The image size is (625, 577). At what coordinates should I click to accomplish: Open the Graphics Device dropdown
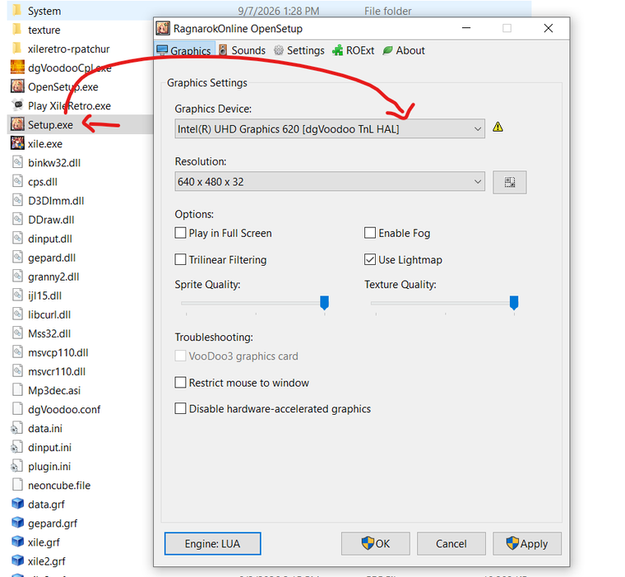(x=330, y=129)
